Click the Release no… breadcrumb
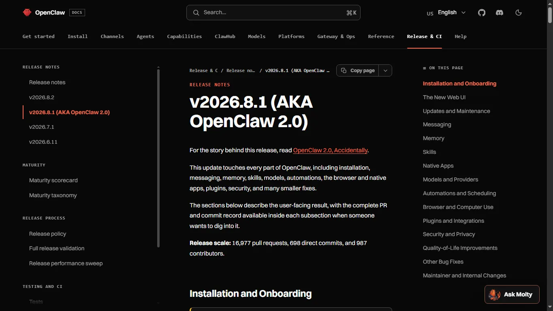This screenshot has height=311, width=553. coord(241,70)
